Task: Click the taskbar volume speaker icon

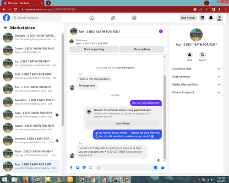Action: pyautogui.click(x=212, y=180)
